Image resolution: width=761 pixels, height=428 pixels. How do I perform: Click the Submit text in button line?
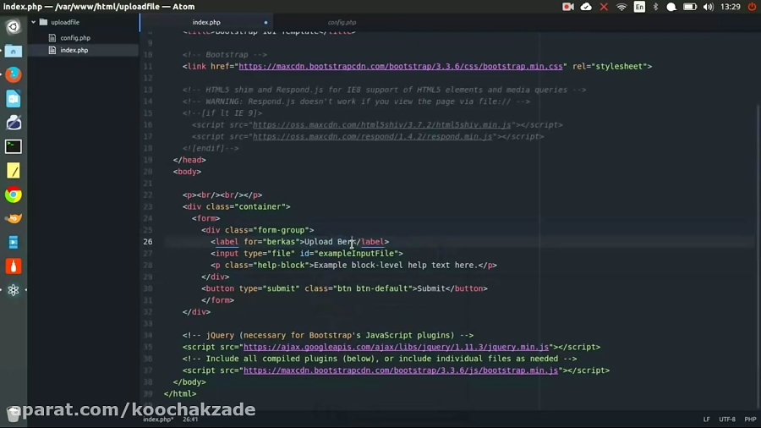coord(431,288)
